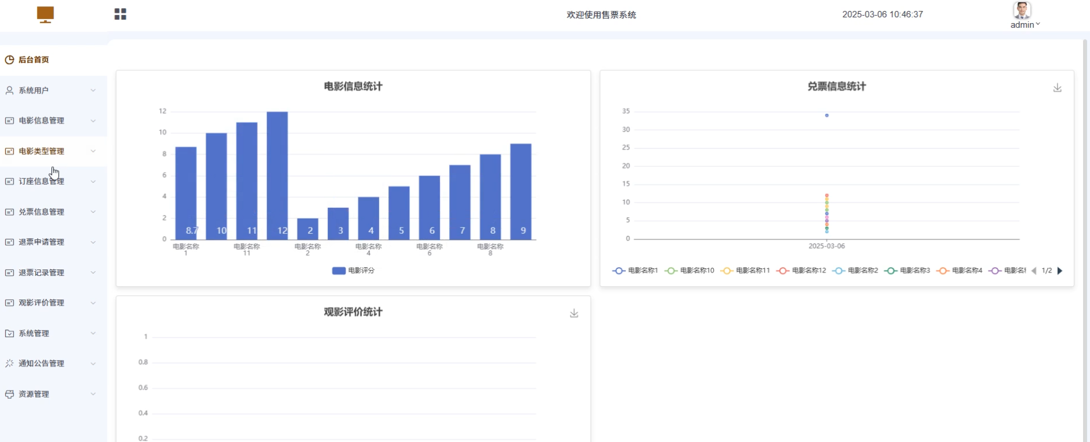Click the 观影评价管理 icon
Screen dimensions: 1090x442
(9, 302)
